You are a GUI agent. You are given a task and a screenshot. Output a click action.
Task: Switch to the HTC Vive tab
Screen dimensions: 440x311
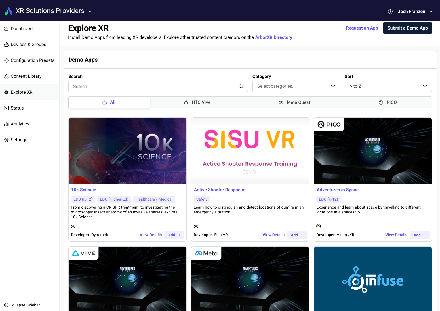(197, 102)
